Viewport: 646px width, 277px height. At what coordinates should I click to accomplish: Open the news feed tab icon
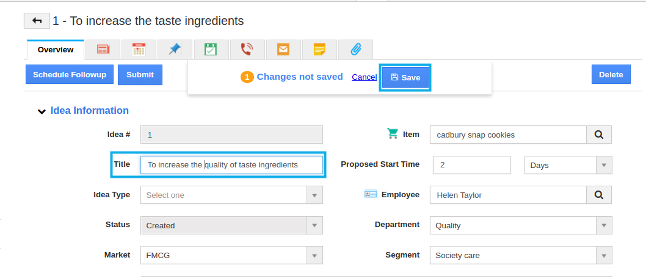(103, 50)
